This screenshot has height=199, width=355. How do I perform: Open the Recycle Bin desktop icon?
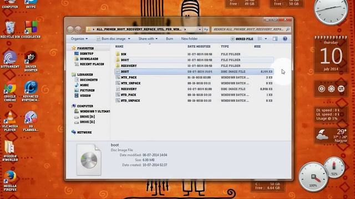tap(10, 30)
